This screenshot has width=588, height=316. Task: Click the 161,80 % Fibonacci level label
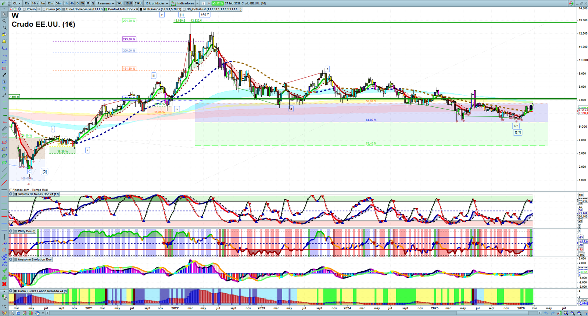tap(129, 69)
